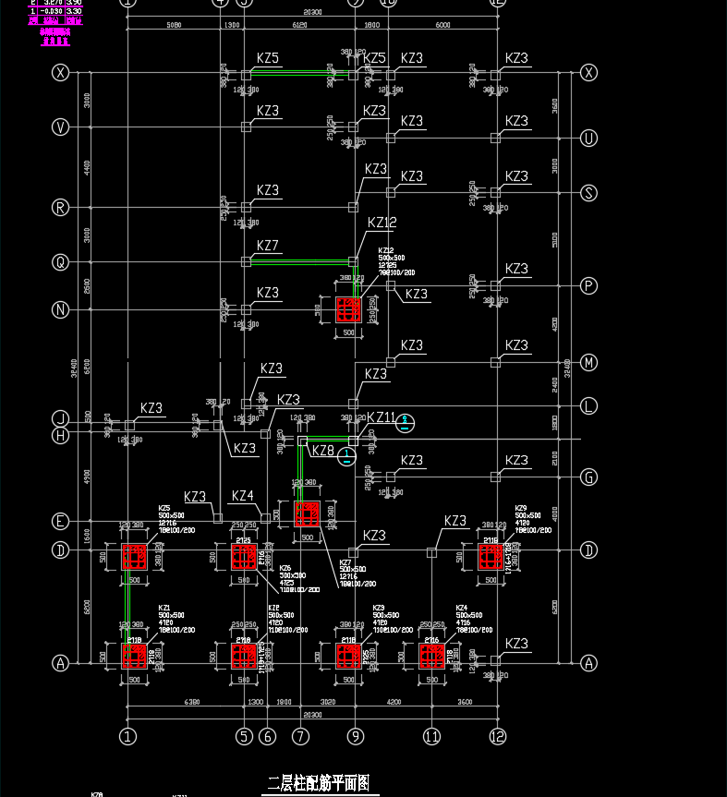Select axis bubble N on the left
Screen dimensions: 727x797
pyautogui.click(x=60, y=309)
